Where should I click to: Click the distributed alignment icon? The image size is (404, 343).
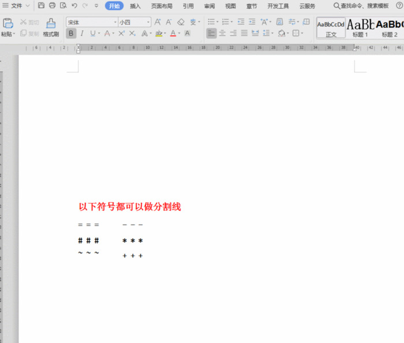[255, 33]
